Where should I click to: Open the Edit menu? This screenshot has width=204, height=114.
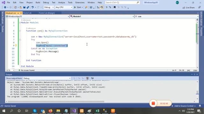[15, 3]
